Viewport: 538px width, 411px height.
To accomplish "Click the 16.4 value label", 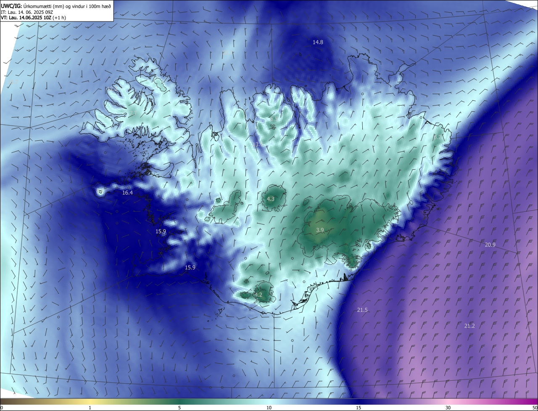I will point(127,192).
